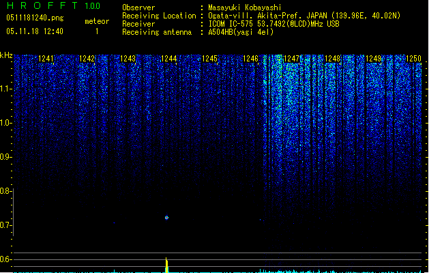Image resolution: width=429 pixels, height=273 pixels.
Task: Click the kHz axis unit label
Action: click(6, 55)
